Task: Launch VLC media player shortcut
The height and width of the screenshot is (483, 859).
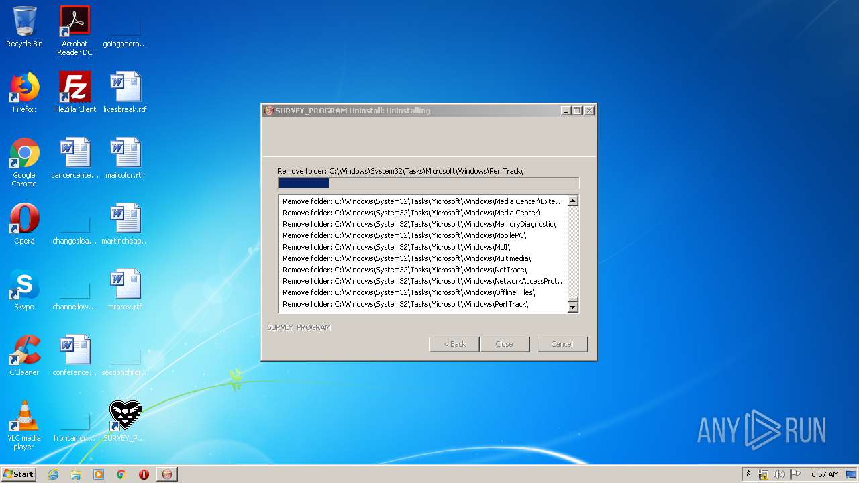Action: 24,425
